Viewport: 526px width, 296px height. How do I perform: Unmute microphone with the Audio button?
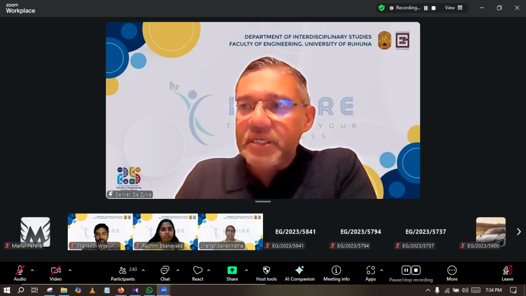(20, 272)
